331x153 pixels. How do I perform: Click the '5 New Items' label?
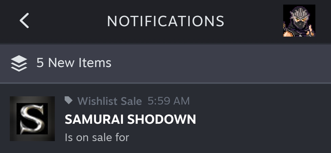click(74, 63)
